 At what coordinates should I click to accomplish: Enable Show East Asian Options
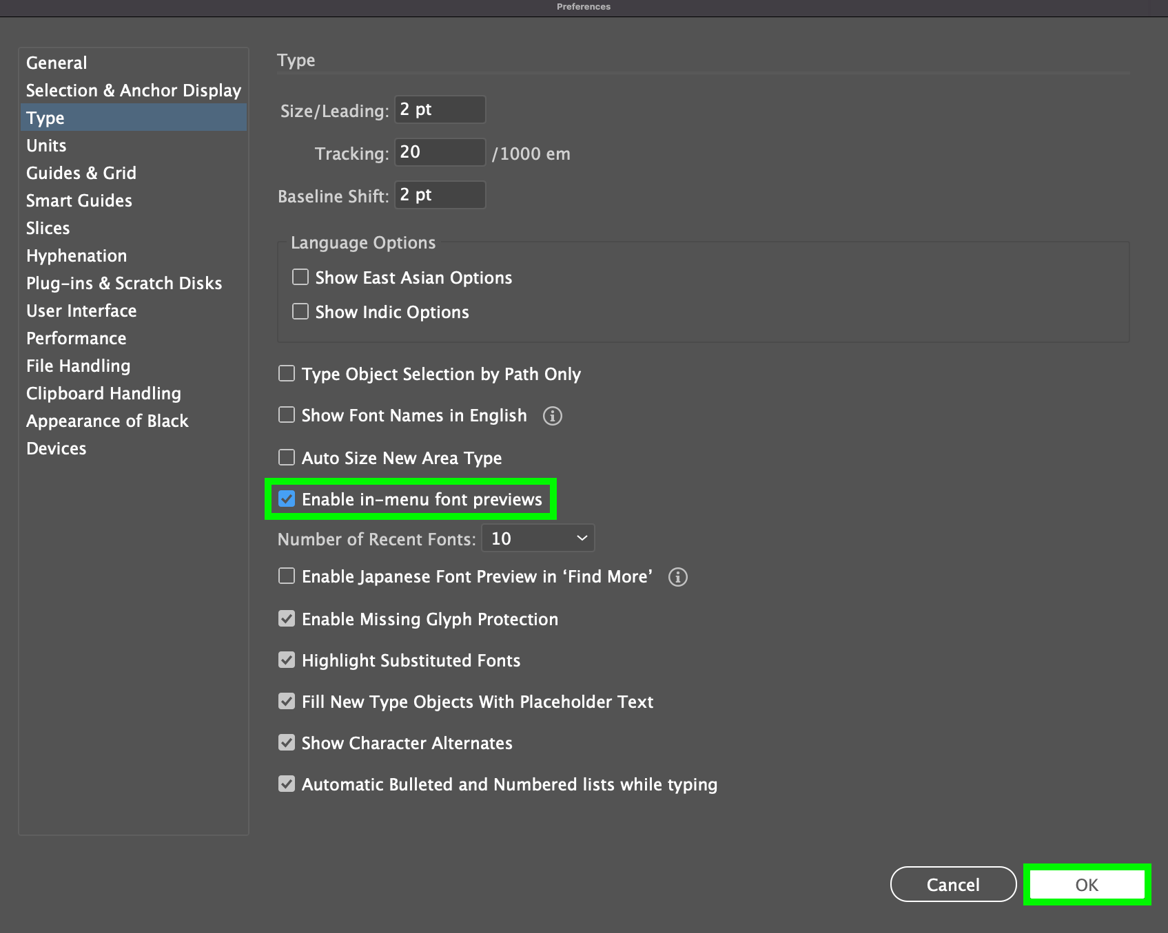[300, 277]
